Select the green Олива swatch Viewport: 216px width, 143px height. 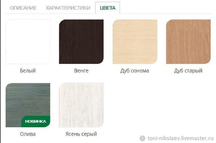(x=28, y=105)
